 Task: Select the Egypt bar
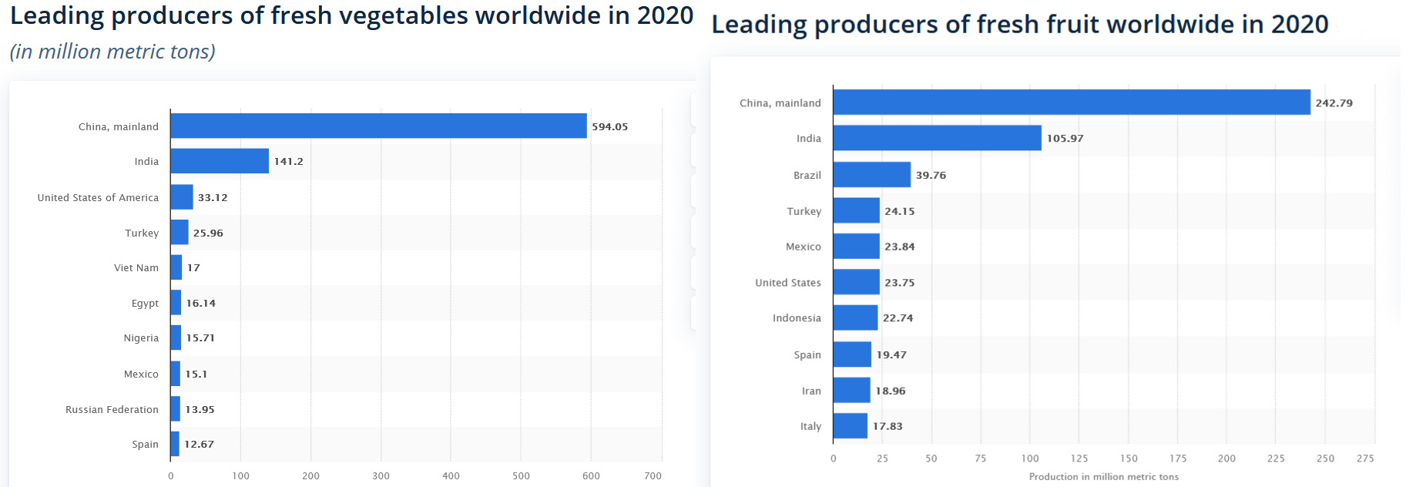coord(176,303)
